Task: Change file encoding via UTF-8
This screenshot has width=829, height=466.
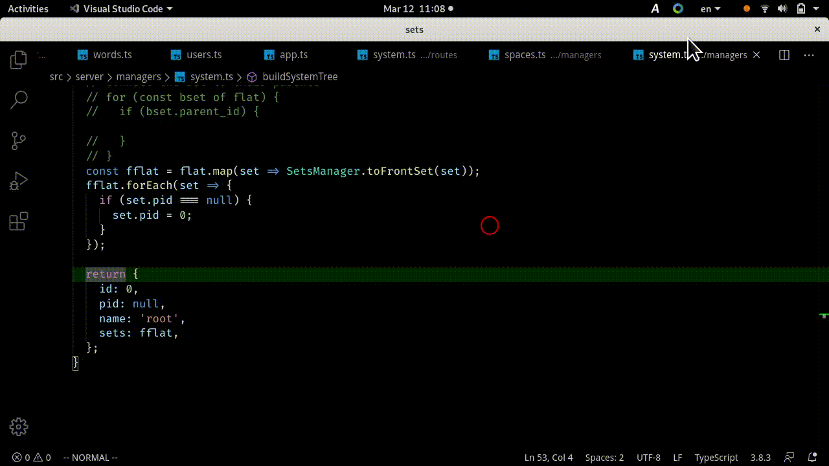Action: point(648,458)
